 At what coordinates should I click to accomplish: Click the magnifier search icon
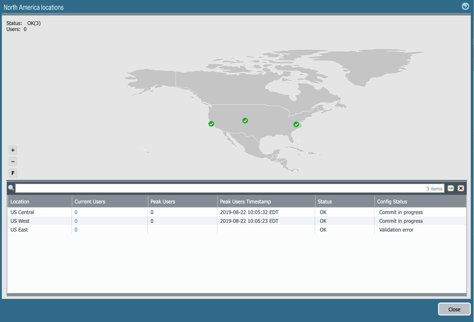11,189
